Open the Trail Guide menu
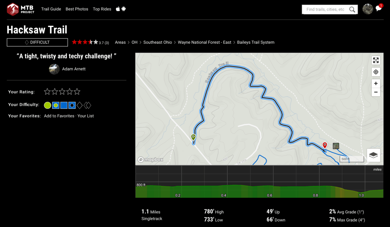The image size is (390, 227). (51, 9)
